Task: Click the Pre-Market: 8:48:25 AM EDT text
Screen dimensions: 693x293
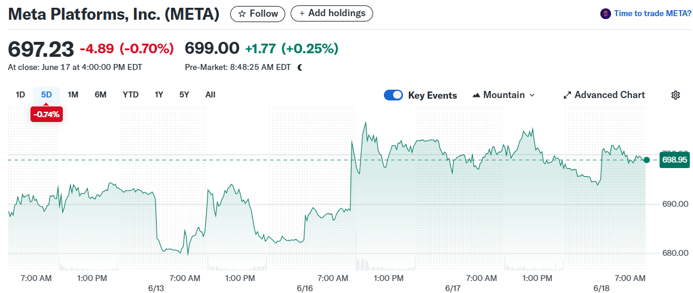Action: (238, 68)
